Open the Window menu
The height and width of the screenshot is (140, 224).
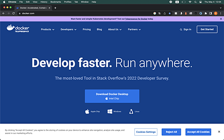coord(85,2)
